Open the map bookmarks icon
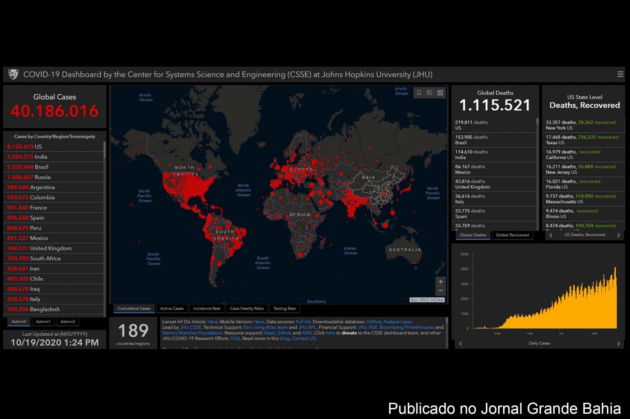The image size is (630, 419). click(x=419, y=92)
